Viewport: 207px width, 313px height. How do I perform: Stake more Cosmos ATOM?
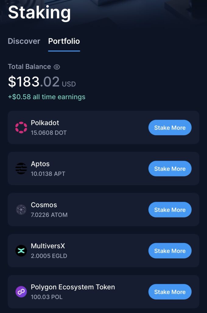pyautogui.click(x=170, y=210)
